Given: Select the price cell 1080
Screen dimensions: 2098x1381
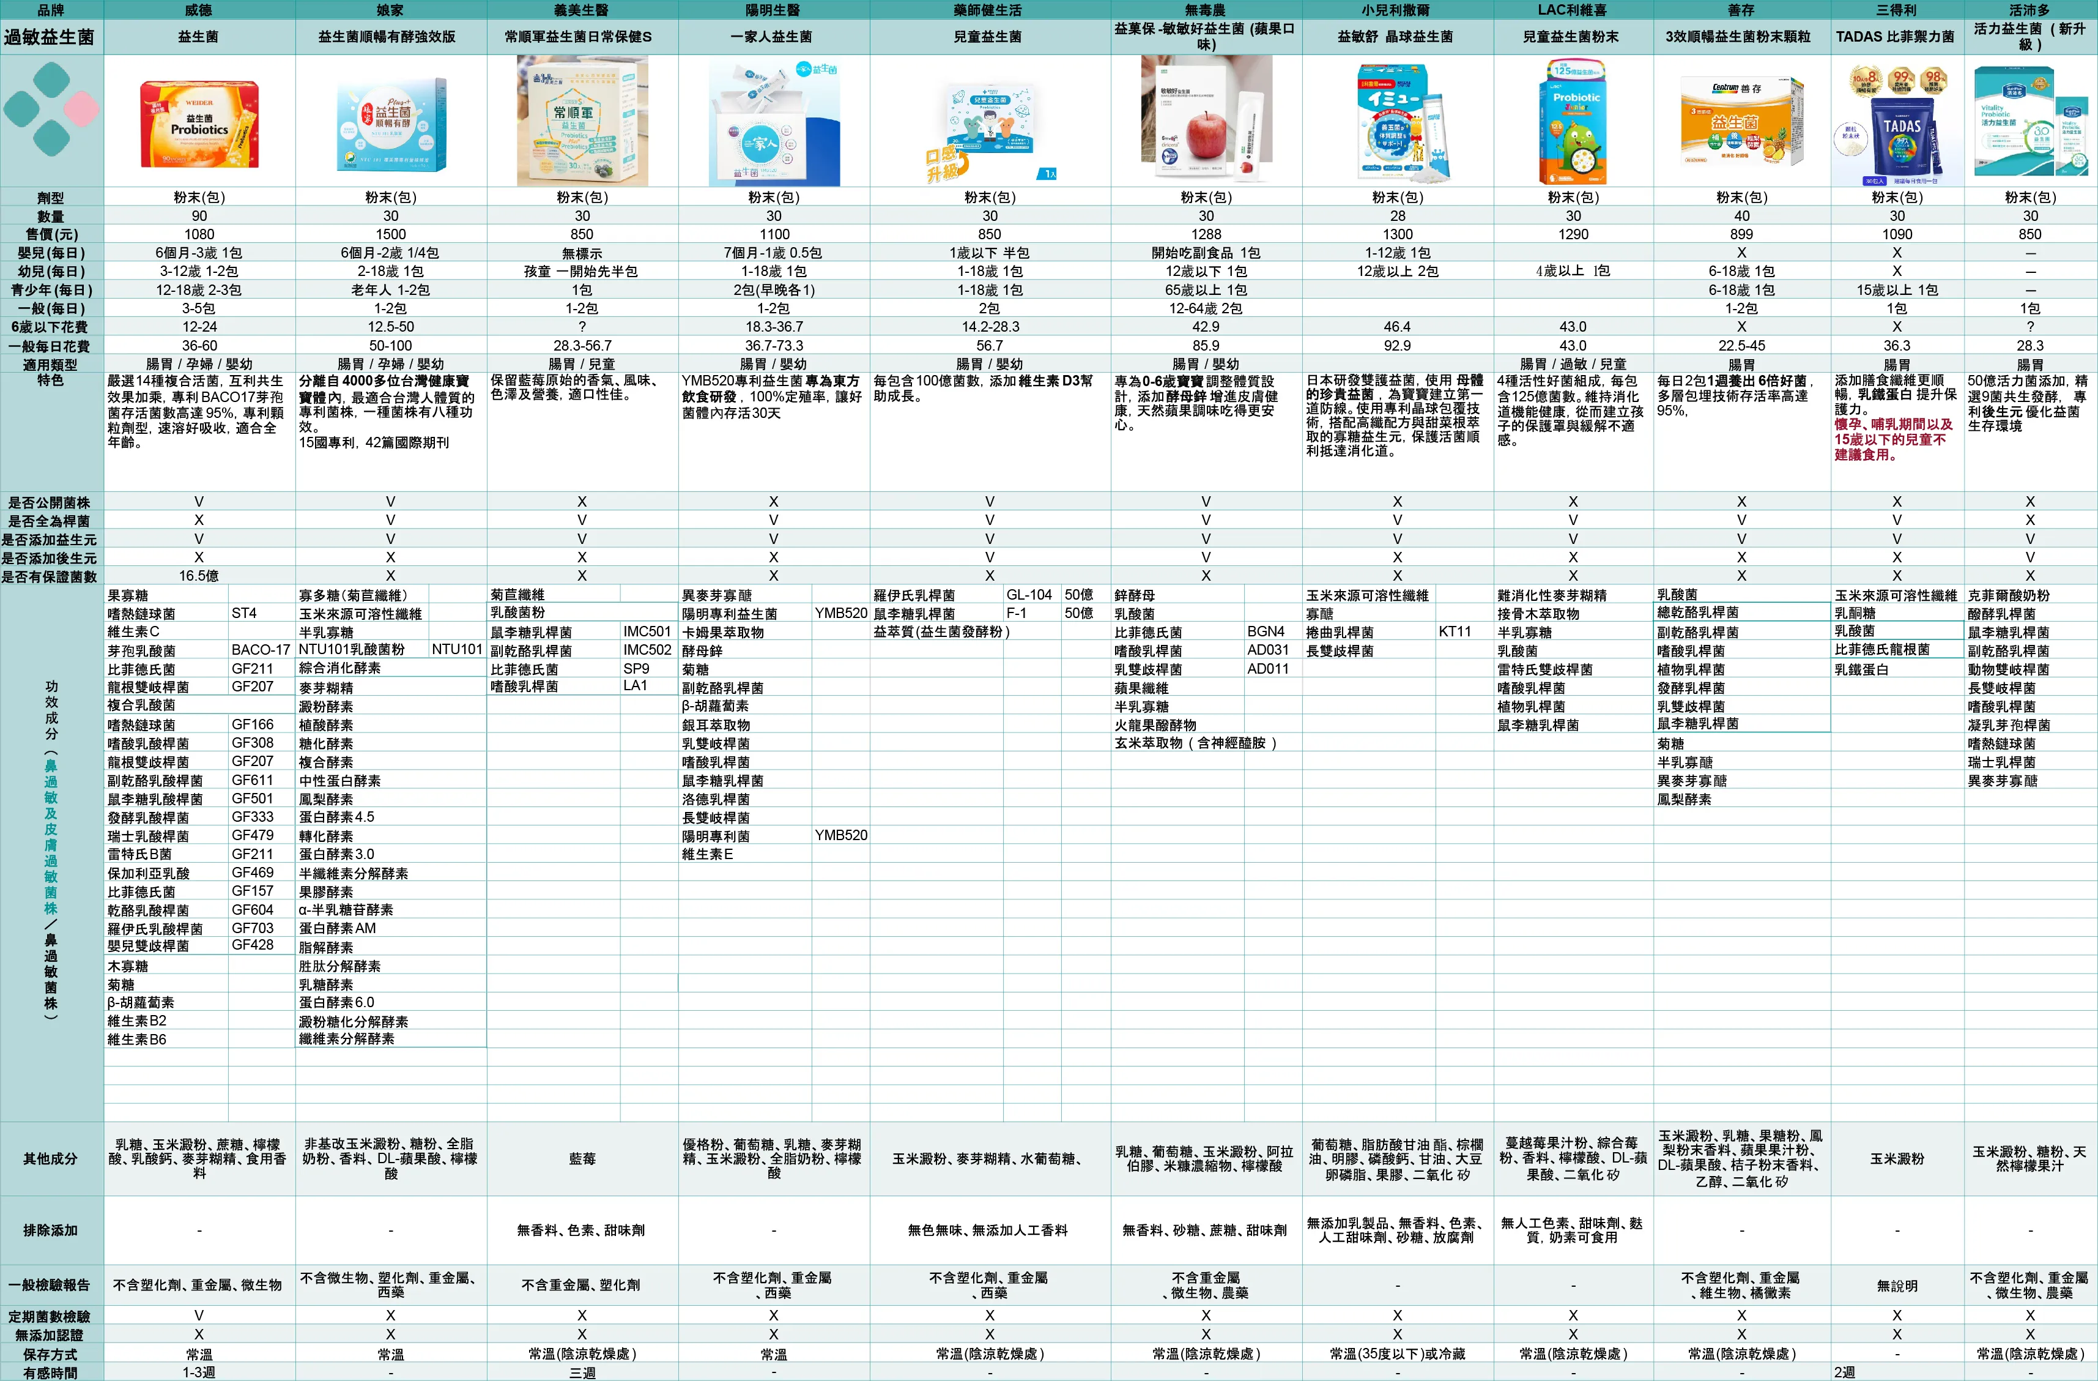Looking at the screenshot, I should [199, 234].
